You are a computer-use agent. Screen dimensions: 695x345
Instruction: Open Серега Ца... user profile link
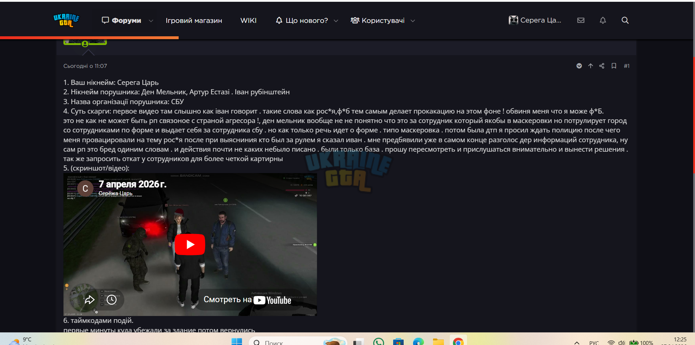pos(535,20)
